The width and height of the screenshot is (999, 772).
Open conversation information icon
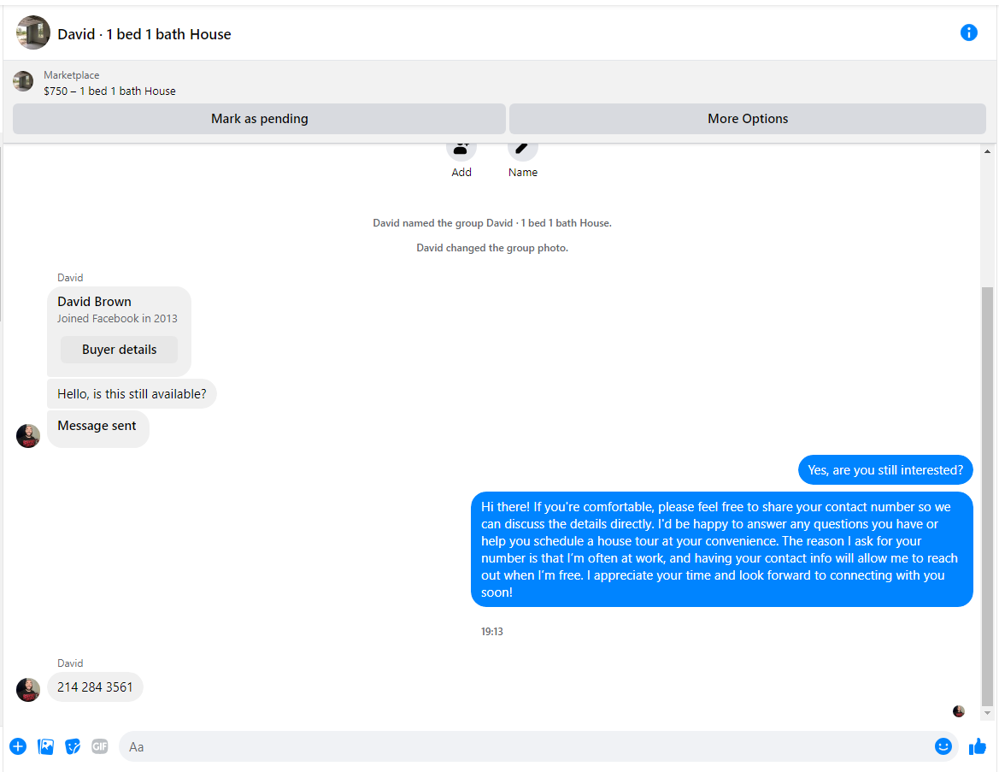point(968,32)
